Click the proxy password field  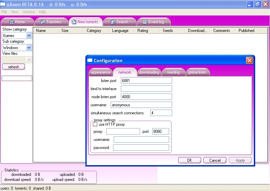pos(141,147)
